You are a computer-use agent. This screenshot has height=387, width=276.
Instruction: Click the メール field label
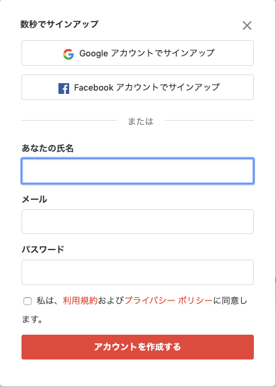(34, 199)
